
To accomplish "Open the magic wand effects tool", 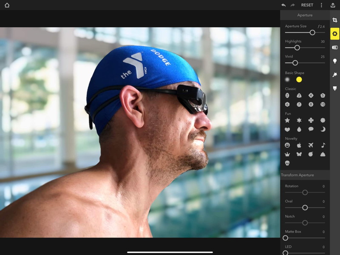I will pyautogui.click(x=335, y=75).
